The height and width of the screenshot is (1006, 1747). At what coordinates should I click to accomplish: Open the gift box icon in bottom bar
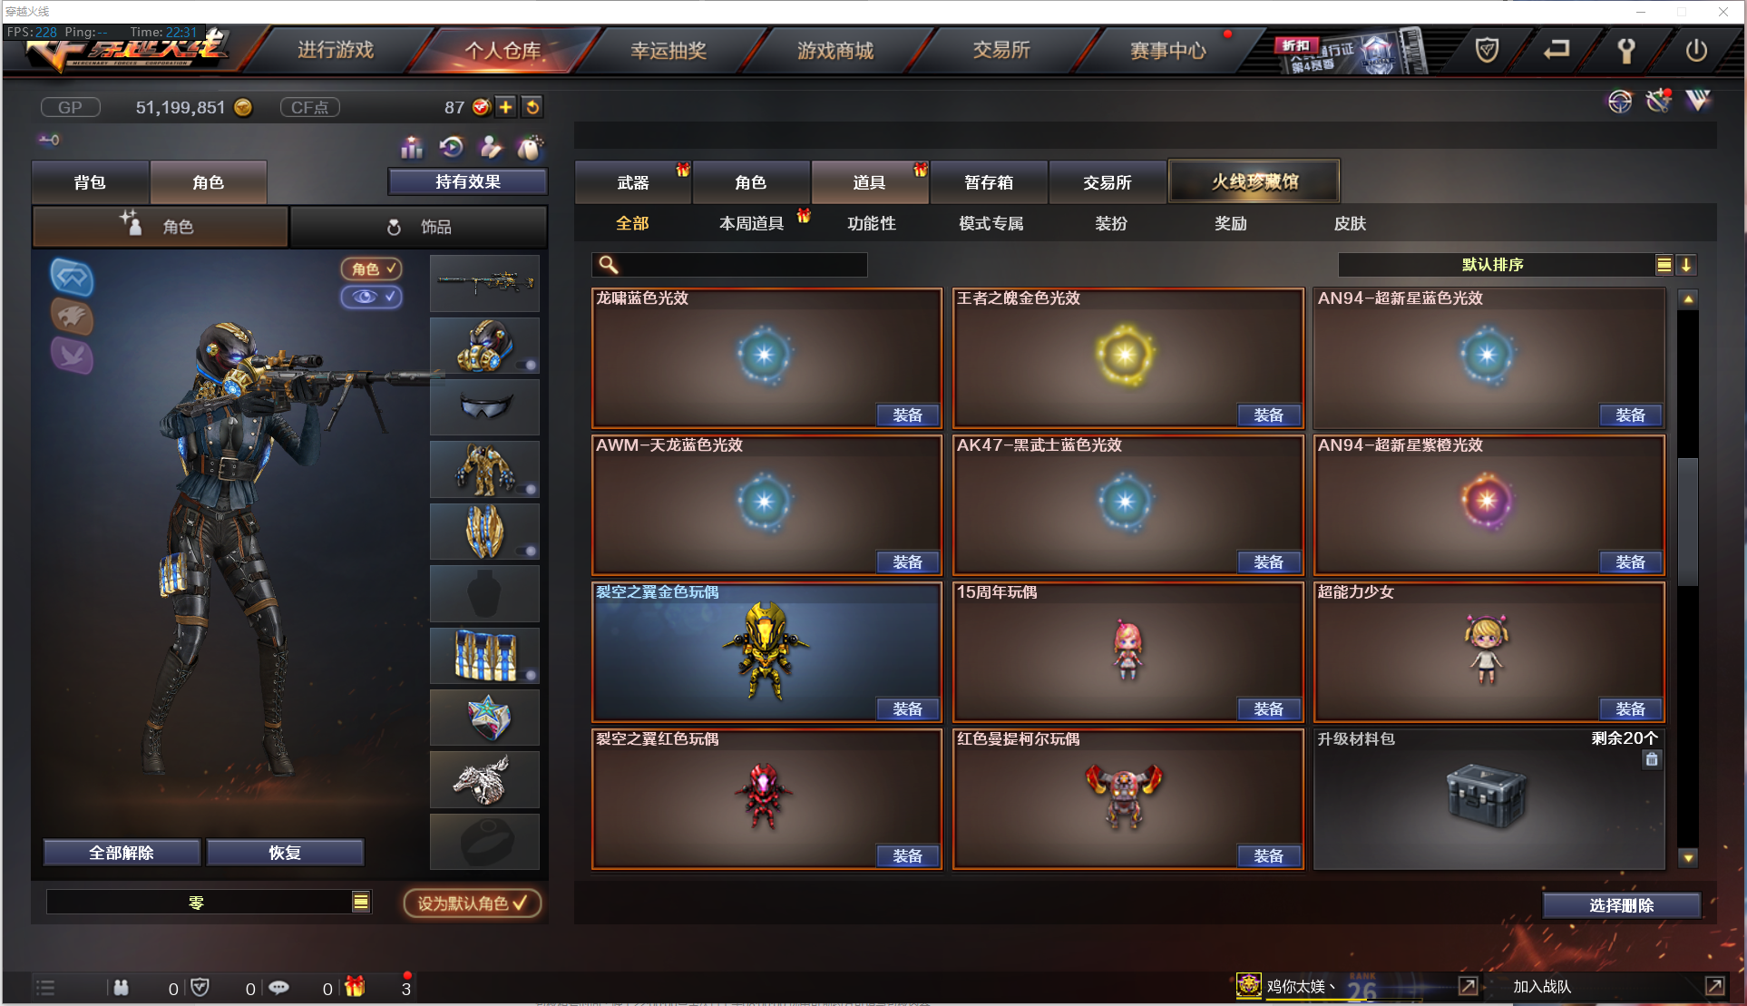coord(355,987)
